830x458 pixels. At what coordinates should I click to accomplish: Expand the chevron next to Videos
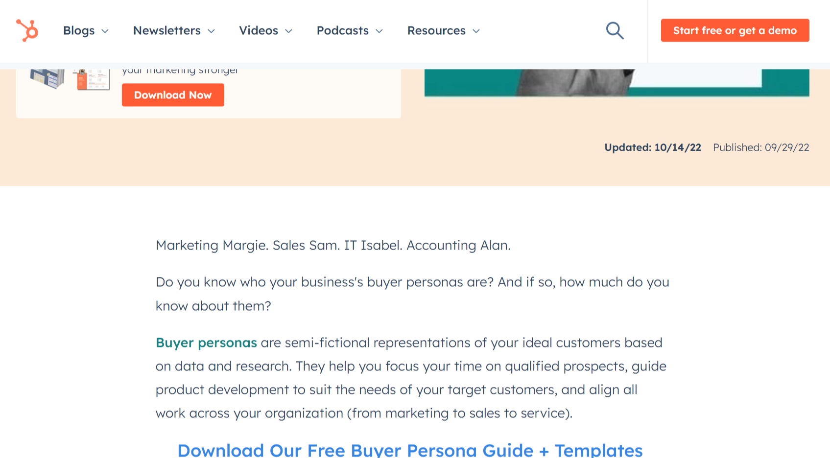pyautogui.click(x=288, y=31)
